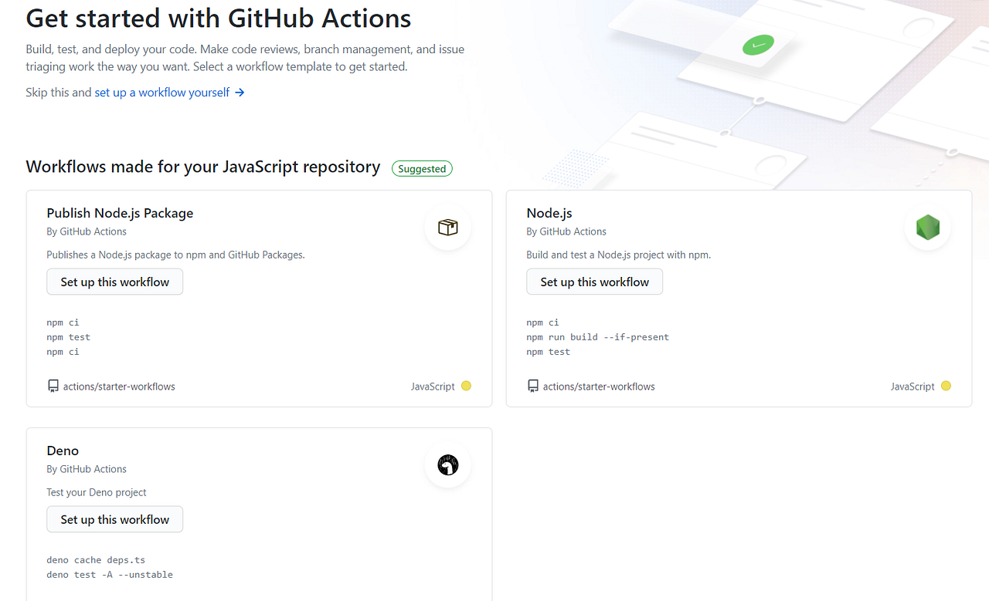The image size is (989, 601).
Task: Click Set up this workflow on the Node.js card
Action: tap(594, 282)
